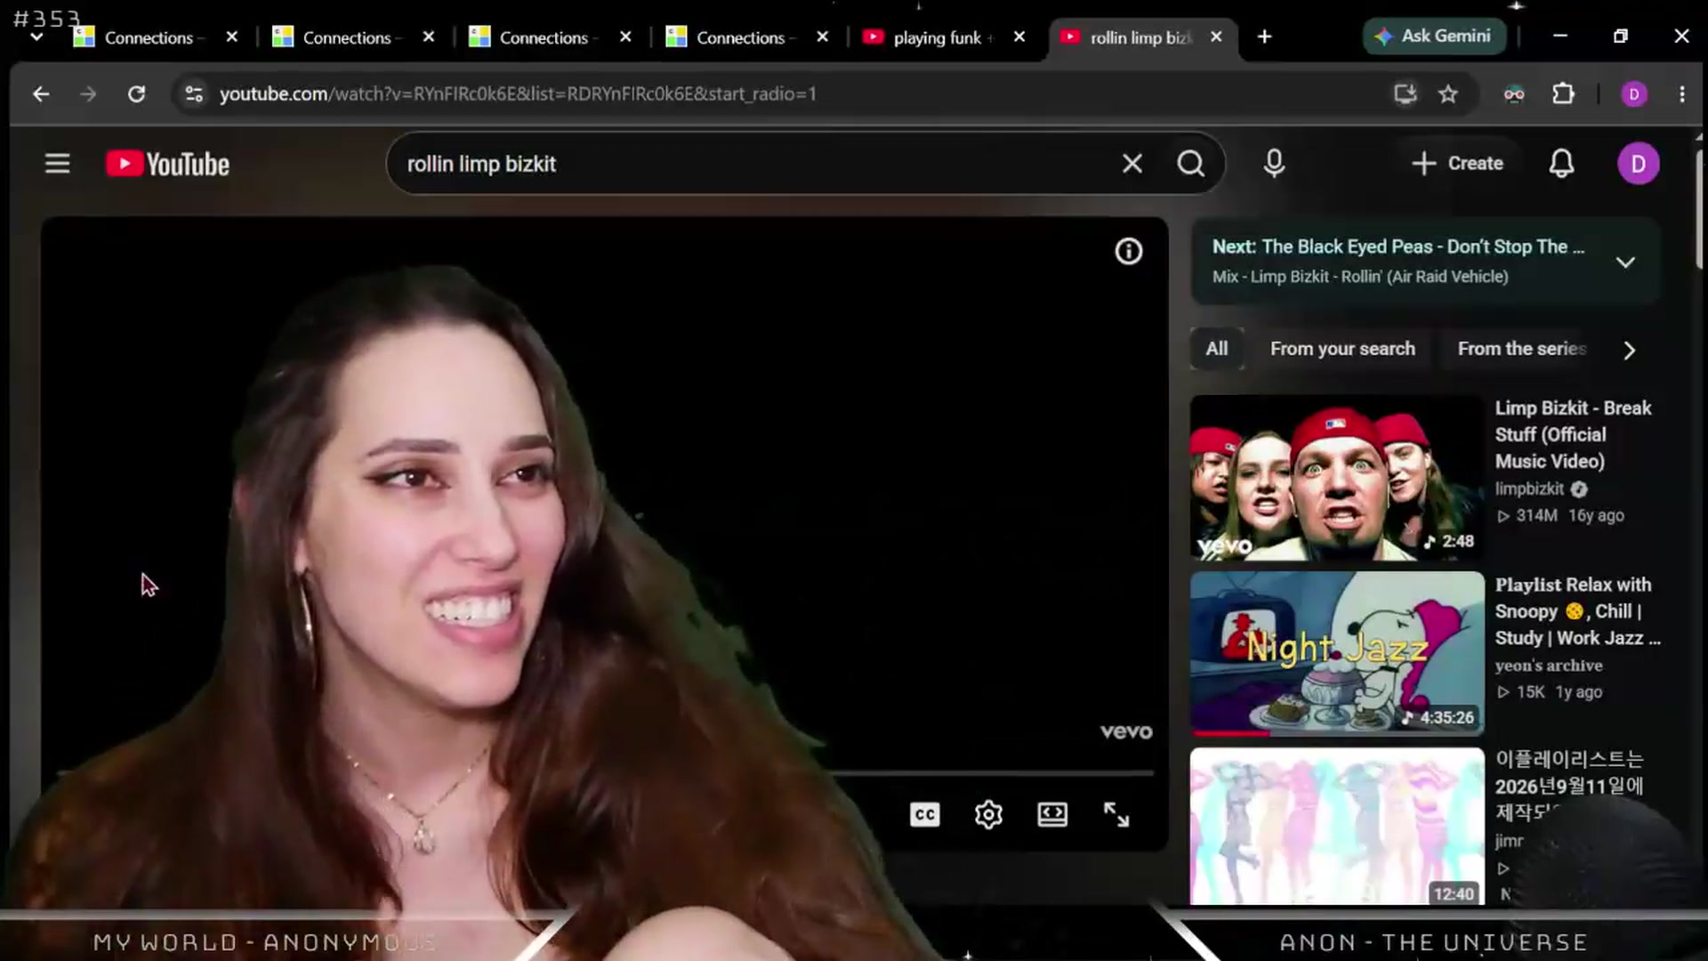Open the Create menu
1708x961 pixels.
point(1457,164)
